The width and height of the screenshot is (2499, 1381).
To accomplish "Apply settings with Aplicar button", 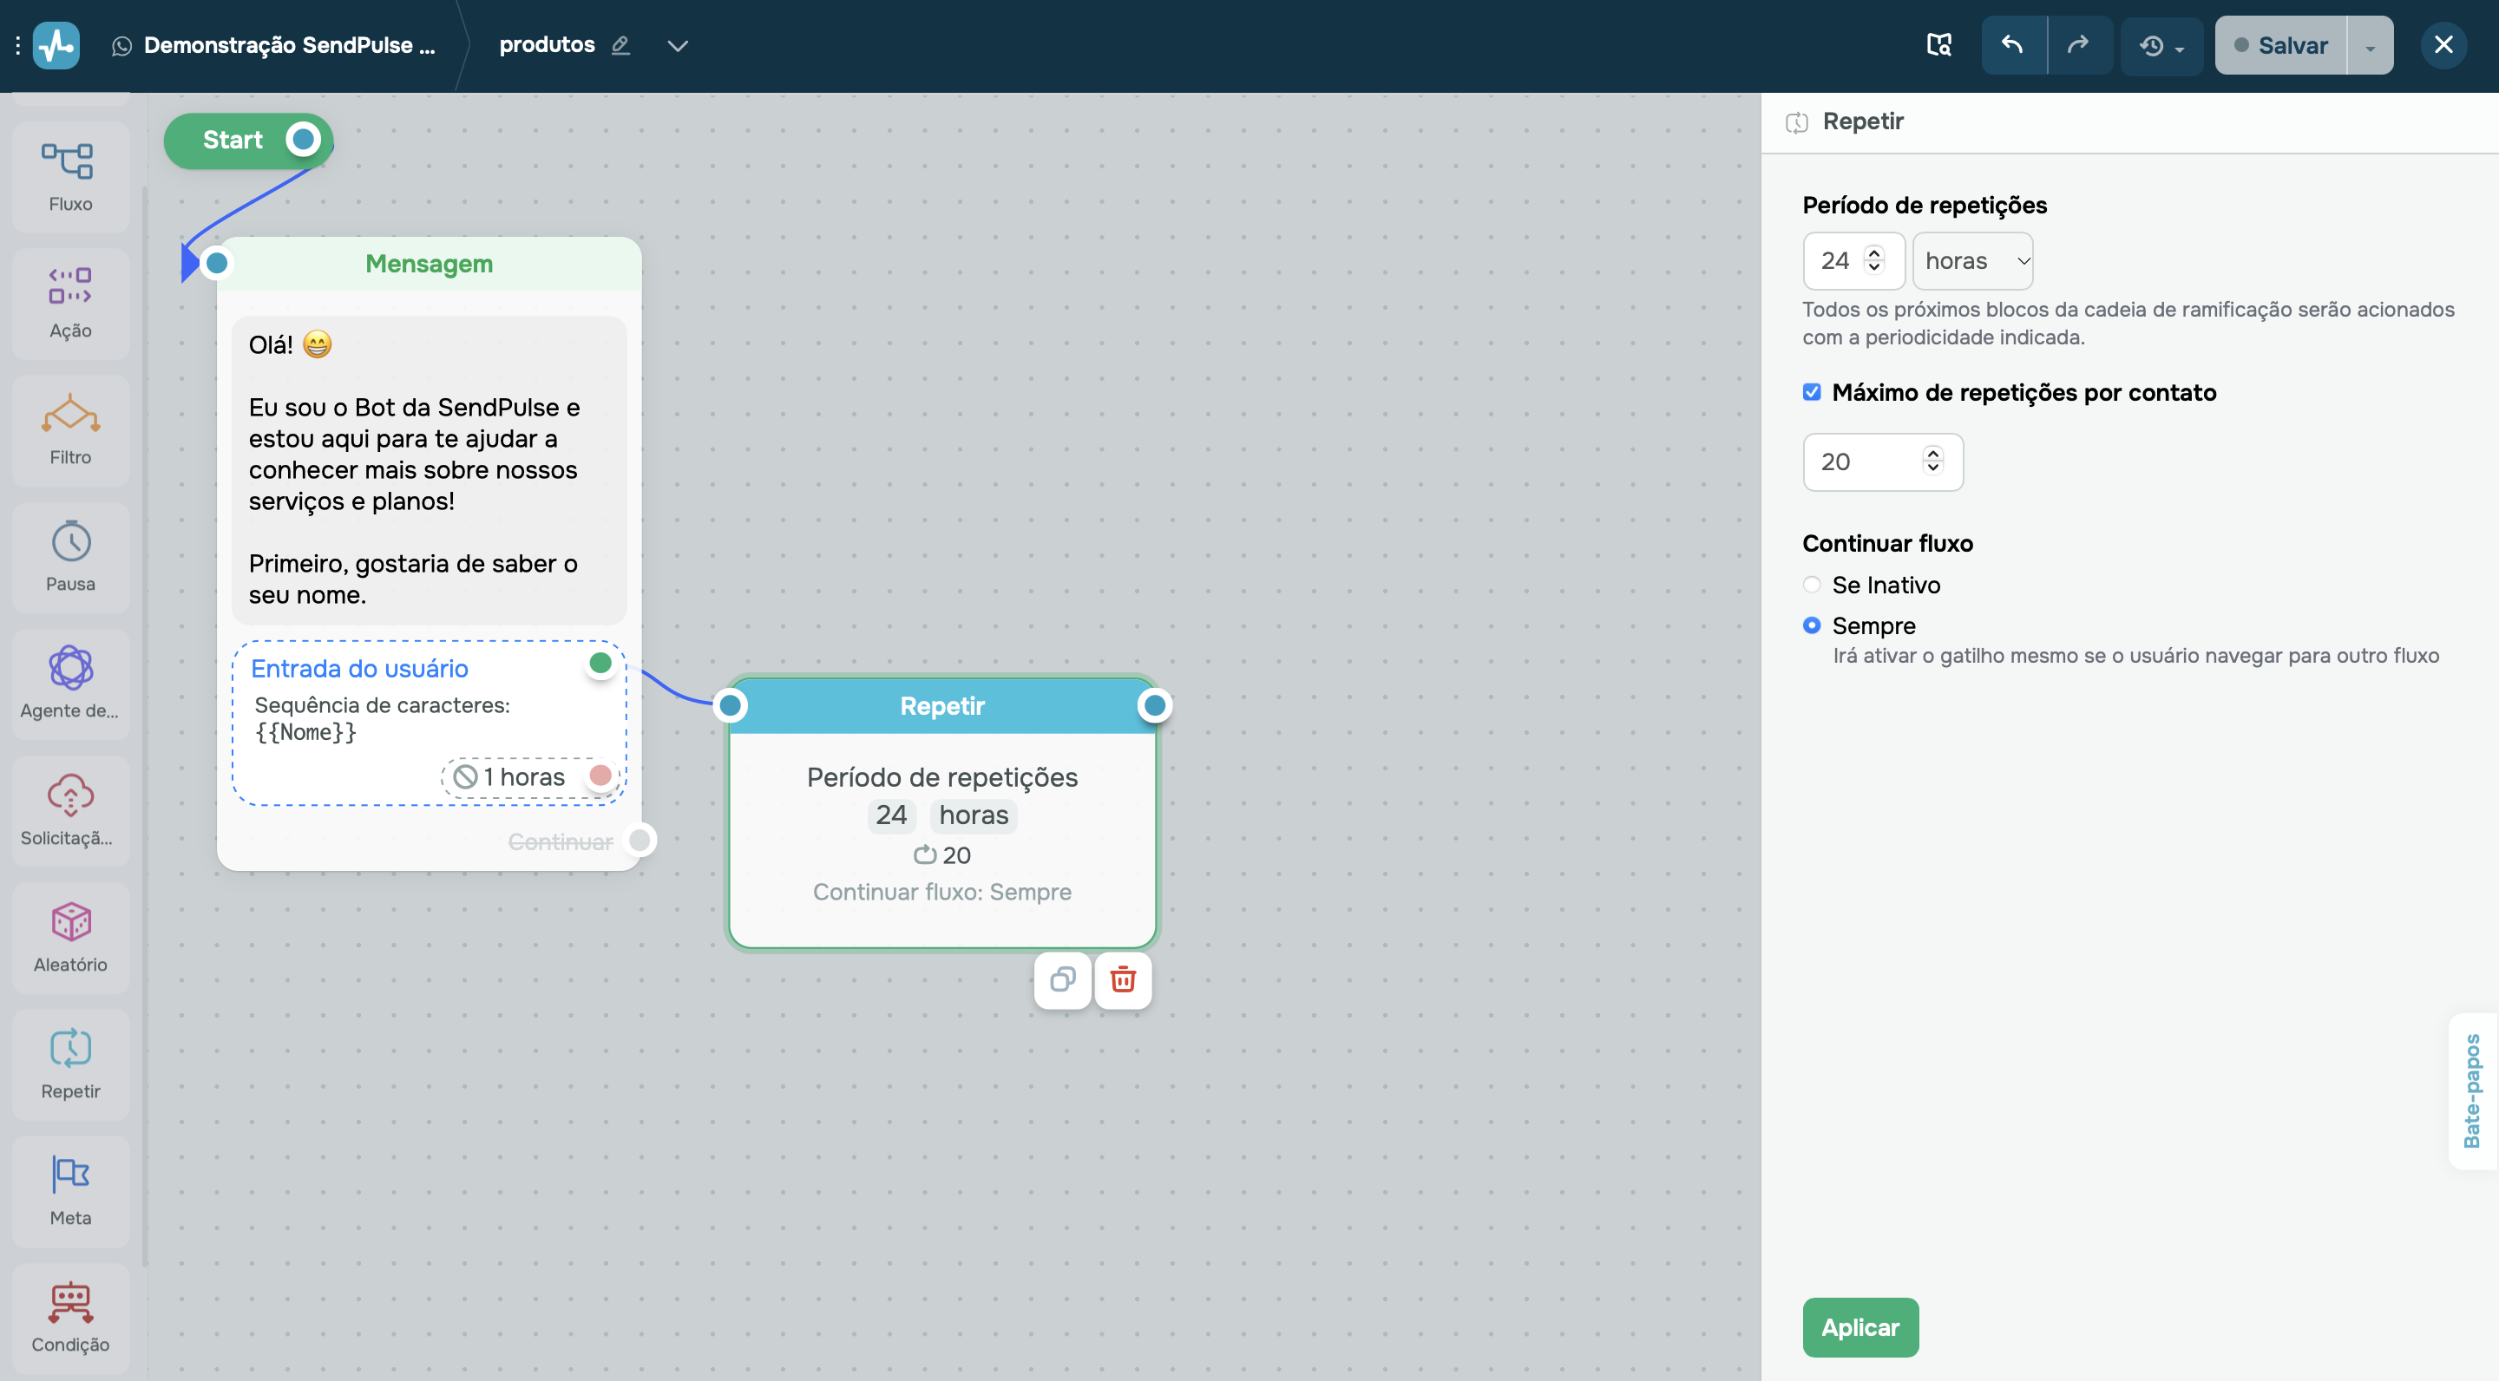I will (x=1859, y=1326).
